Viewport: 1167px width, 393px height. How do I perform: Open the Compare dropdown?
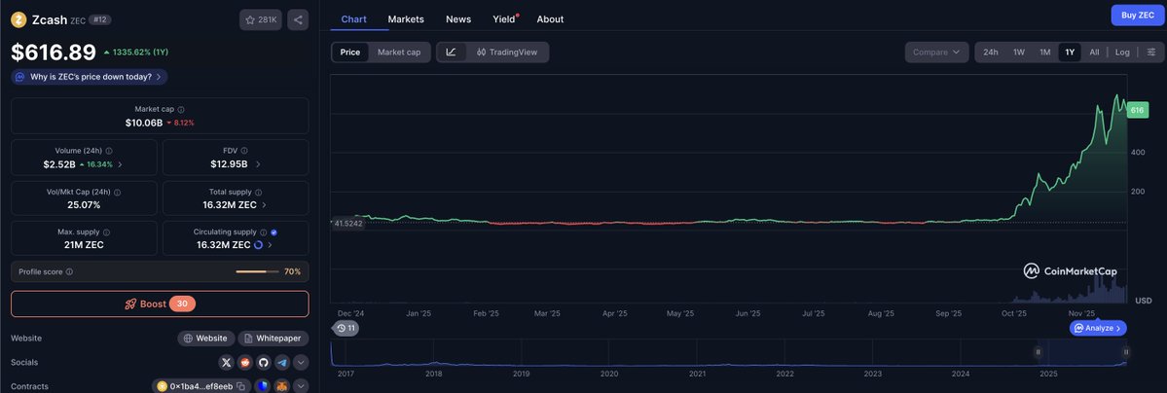click(937, 53)
